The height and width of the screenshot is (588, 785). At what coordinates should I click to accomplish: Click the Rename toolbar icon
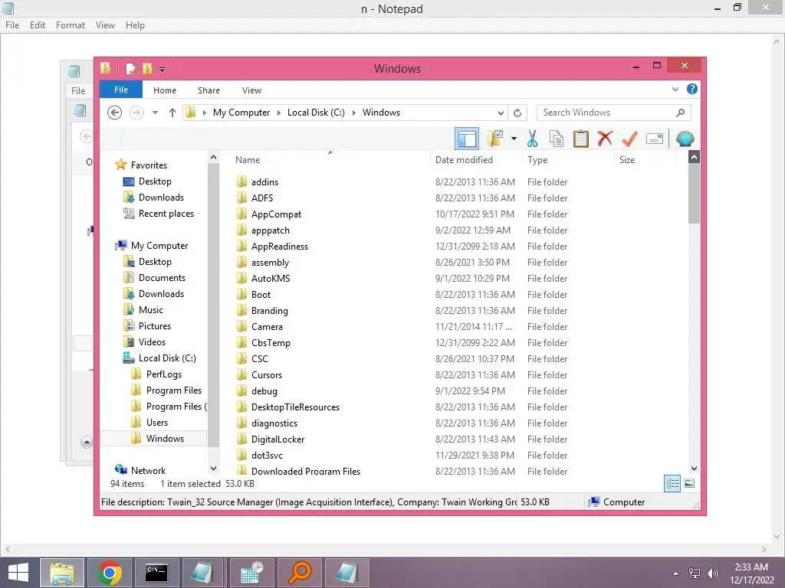pyautogui.click(x=655, y=139)
